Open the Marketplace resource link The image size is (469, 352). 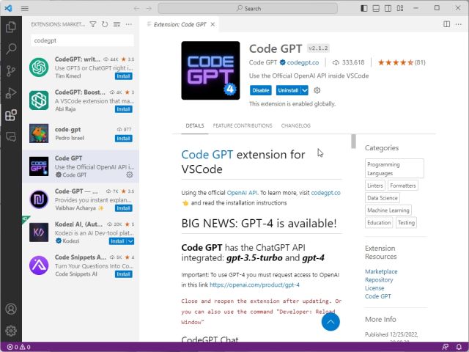pos(381,271)
